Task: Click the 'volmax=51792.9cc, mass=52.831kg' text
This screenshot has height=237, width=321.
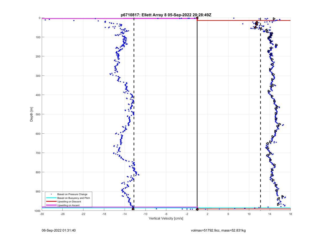Action: pyautogui.click(x=218, y=230)
